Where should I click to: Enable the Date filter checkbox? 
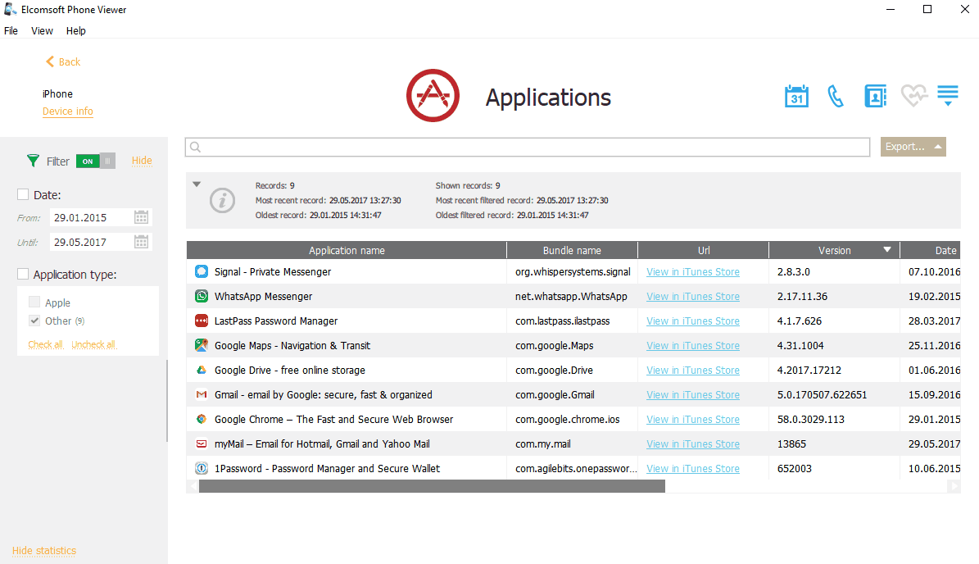(x=23, y=194)
